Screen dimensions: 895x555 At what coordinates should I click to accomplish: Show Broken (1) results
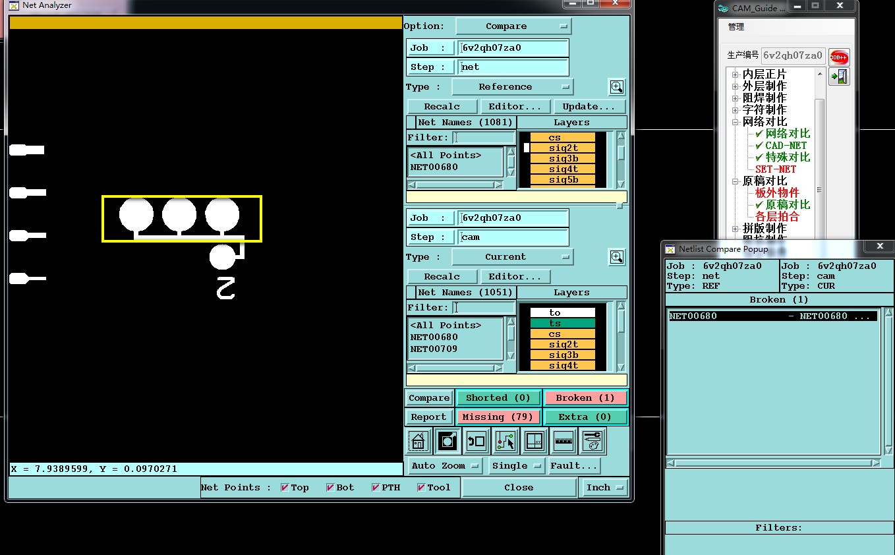pyautogui.click(x=585, y=397)
